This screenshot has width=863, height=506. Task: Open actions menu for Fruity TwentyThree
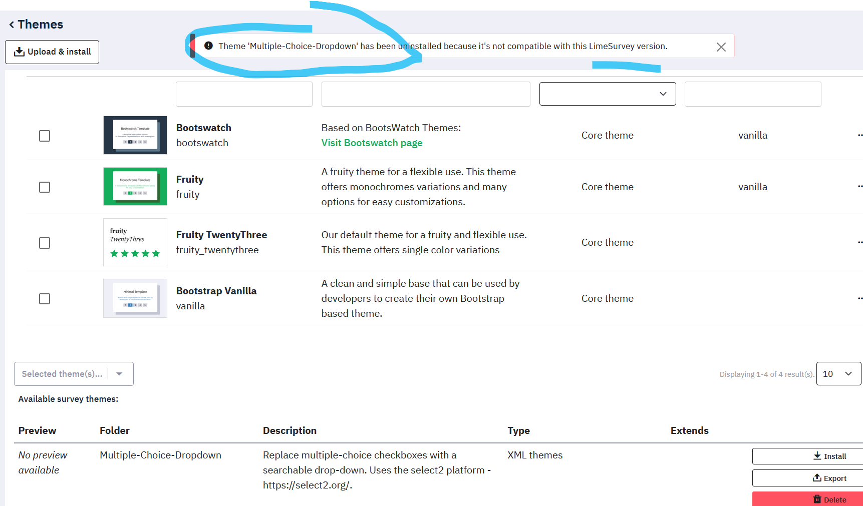[x=859, y=243]
